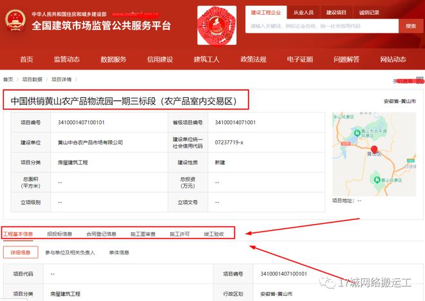425x301 pixels.
Task: Click 黄山中合农产品市场有限公司 company name
Action: [90, 142]
